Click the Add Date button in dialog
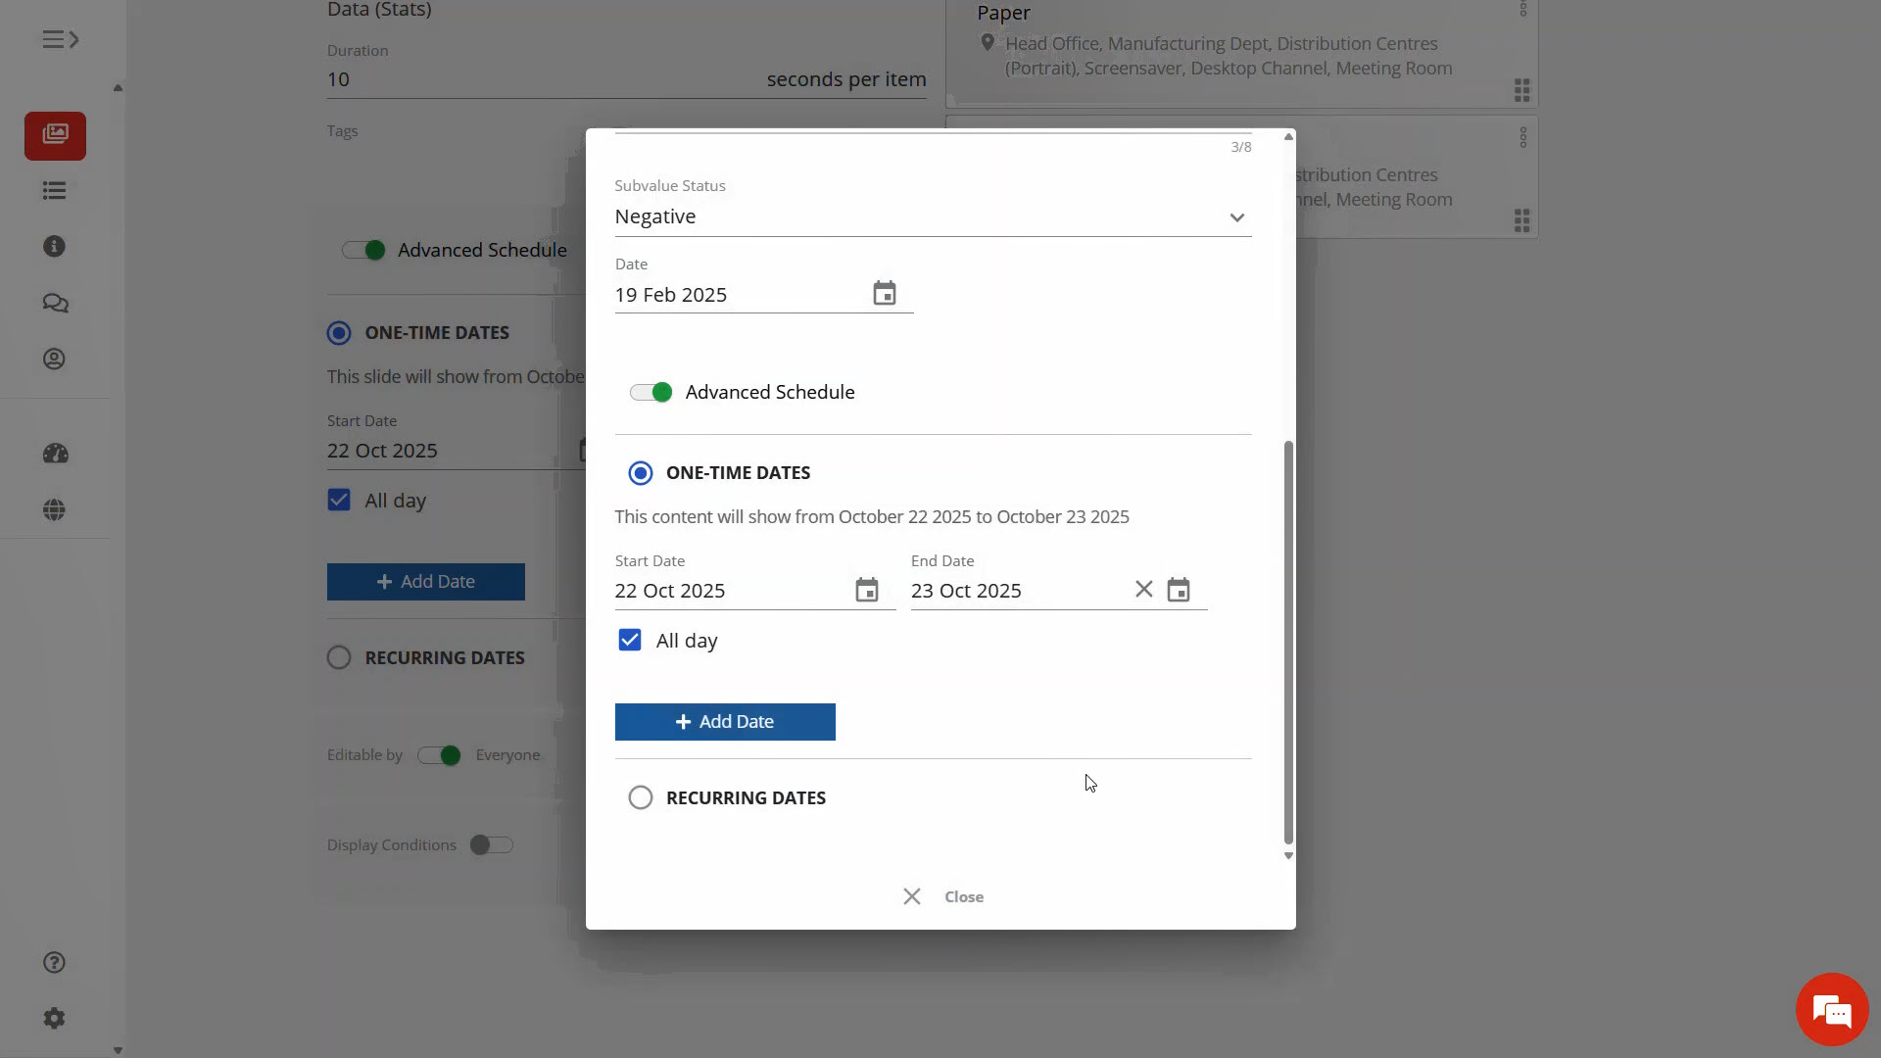The height and width of the screenshot is (1058, 1881). 725,722
